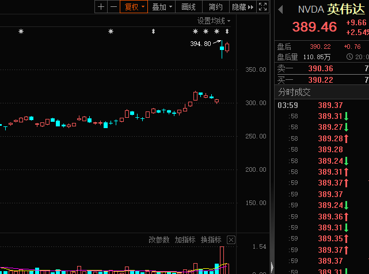Click the latest red candlestick
369x274 pixels.
(227, 47)
